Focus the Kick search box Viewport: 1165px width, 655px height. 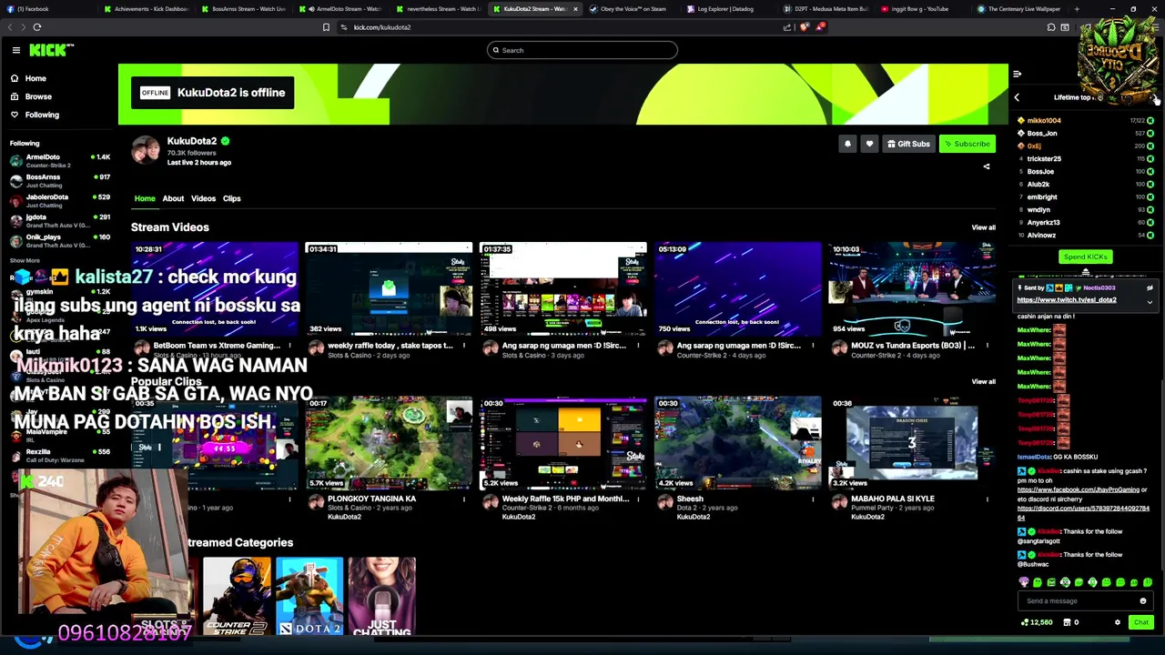coord(582,50)
